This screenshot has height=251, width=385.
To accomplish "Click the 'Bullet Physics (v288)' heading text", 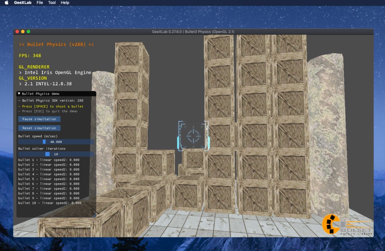I will (x=56, y=44).
